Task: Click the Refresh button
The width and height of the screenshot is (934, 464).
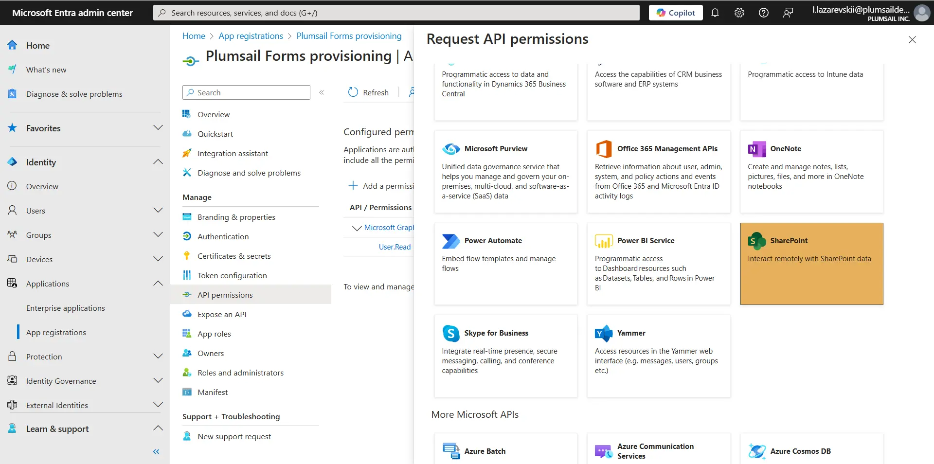Action: 368,92
